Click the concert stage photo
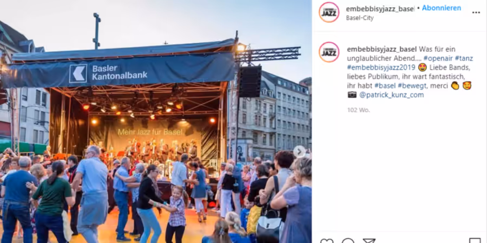This screenshot has width=487, height=243. 156,122
